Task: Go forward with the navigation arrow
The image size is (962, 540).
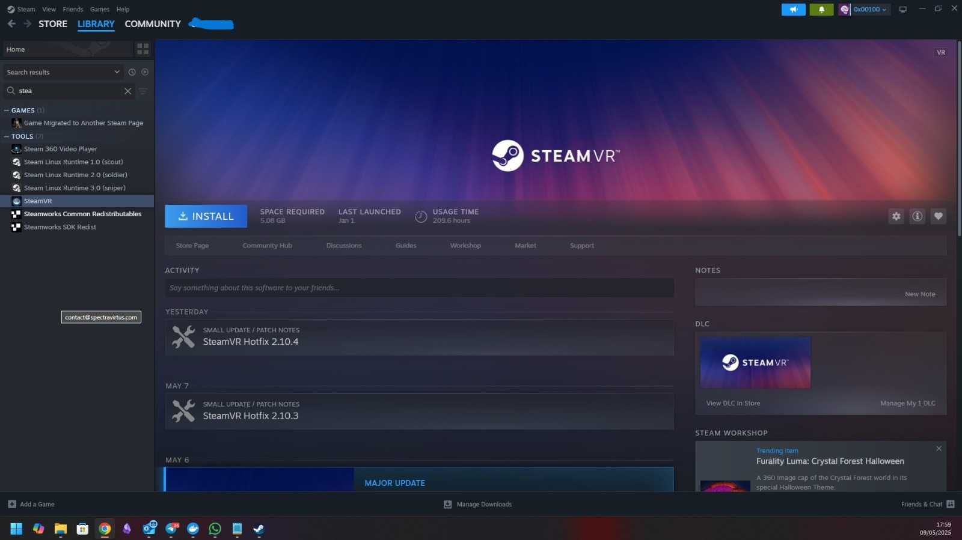Action: coord(27,23)
